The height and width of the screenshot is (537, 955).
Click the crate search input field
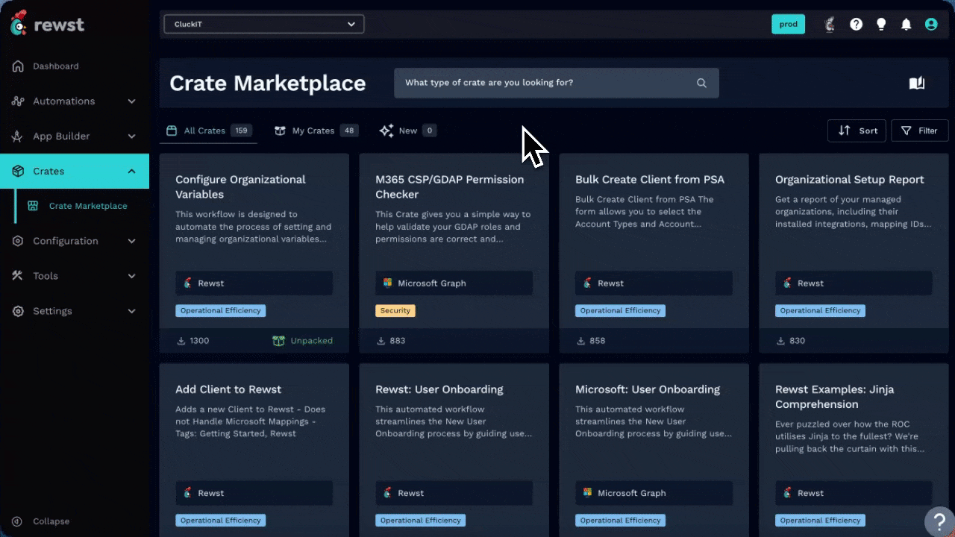pos(545,83)
